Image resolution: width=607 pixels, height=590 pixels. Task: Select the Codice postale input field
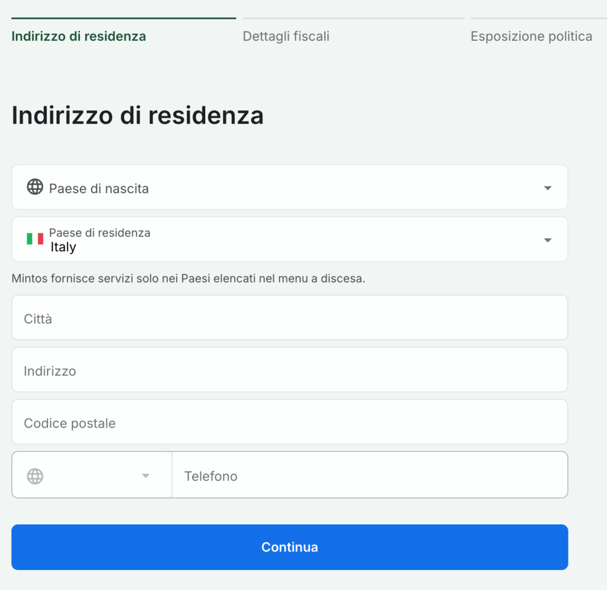[x=289, y=422]
